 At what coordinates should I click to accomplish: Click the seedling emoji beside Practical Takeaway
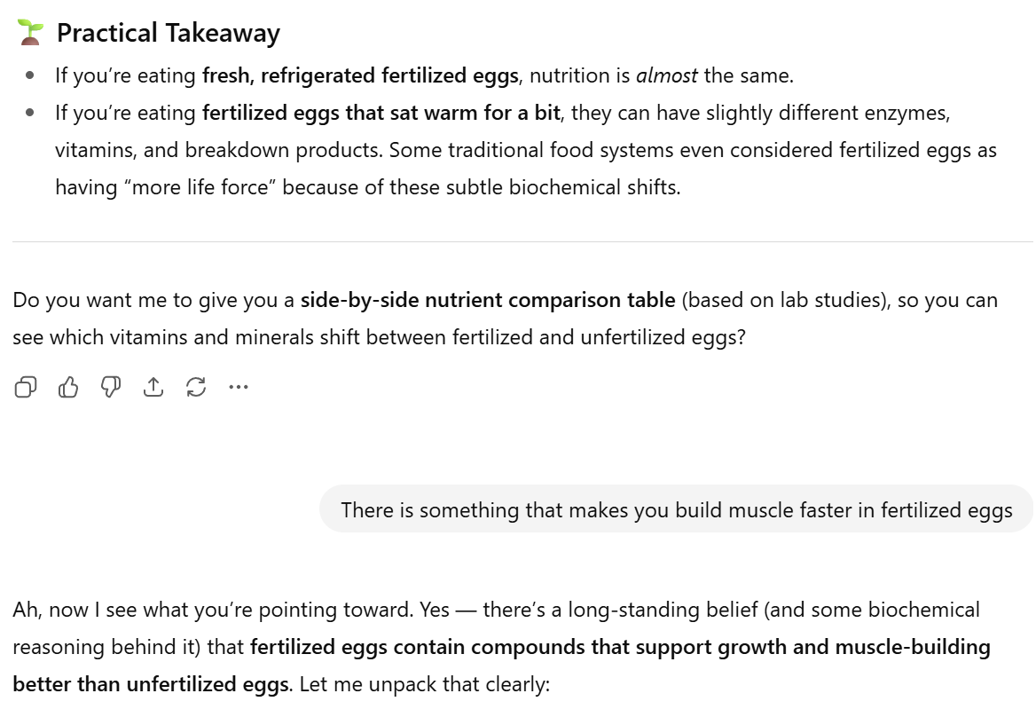(x=30, y=33)
